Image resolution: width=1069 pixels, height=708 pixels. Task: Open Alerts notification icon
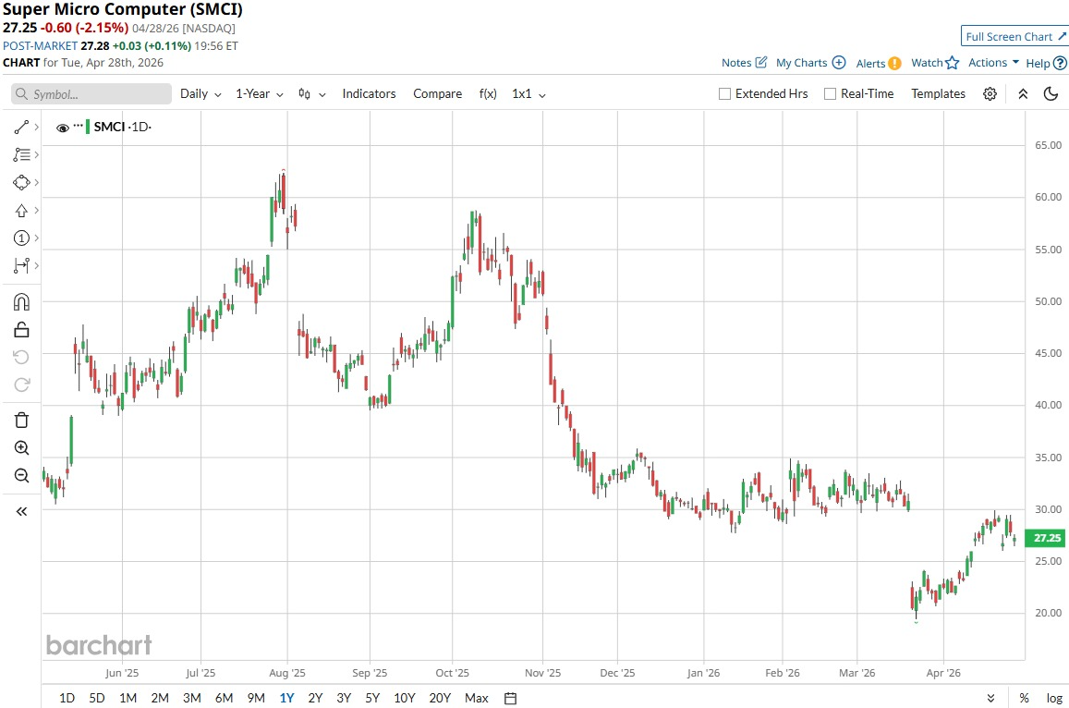pyautogui.click(x=894, y=64)
